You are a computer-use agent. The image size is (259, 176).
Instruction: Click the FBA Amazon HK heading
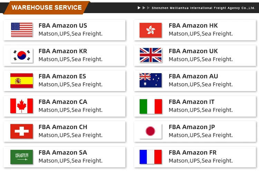(x=193, y=26)
